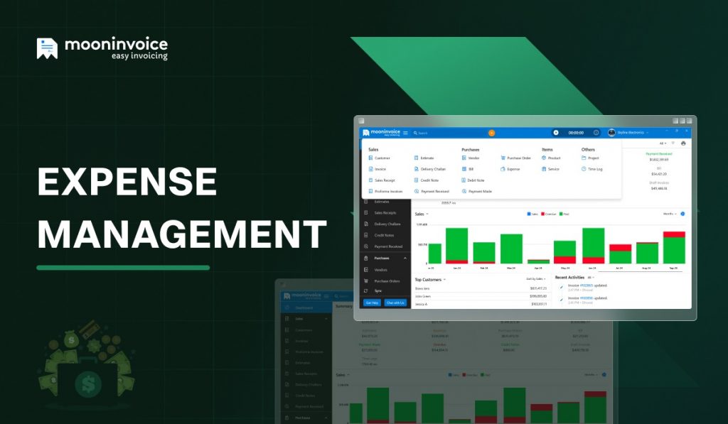The height and width of the screenshot is (424, 728).
Task: Select the Time Log icon under Others
Action: tap(583, 168)
